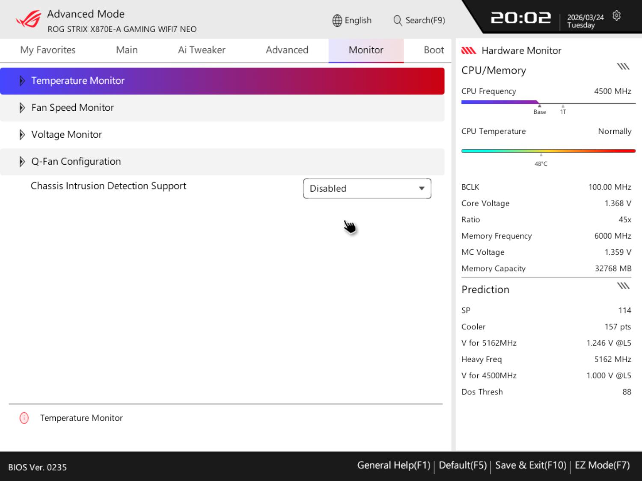Image resolution: width=642 pixels, height=481 pixels.
Task: Click Save & Exit(F10) button
Action: click(x=530, y=466)
